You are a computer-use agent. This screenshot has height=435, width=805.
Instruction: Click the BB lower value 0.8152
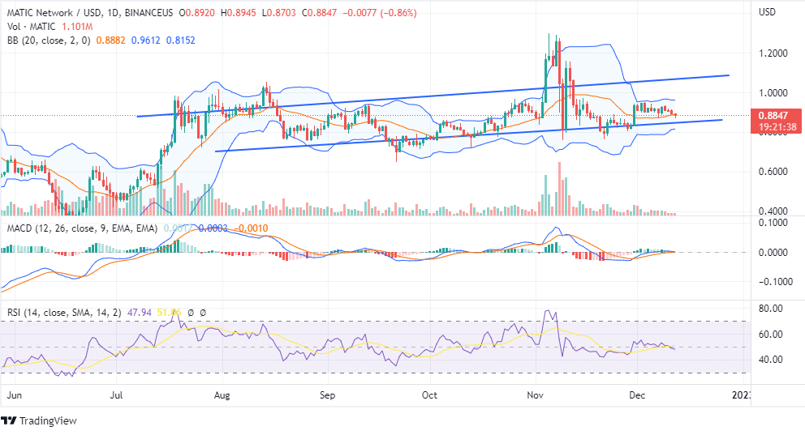[181, 41]
